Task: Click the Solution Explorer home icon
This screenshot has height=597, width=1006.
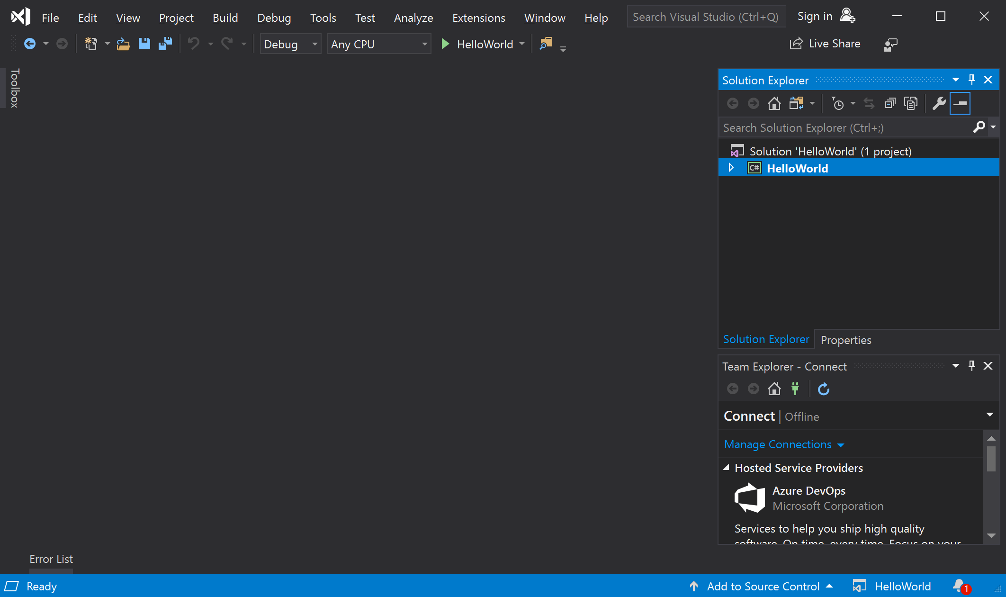Action: click(774, 103)
